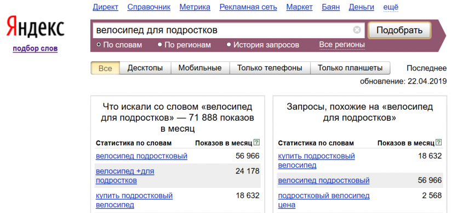Click the 18 632 value in right table
The height and width of the screenshot is (213, 463).
pyautogui.click(x=430, y=156)
